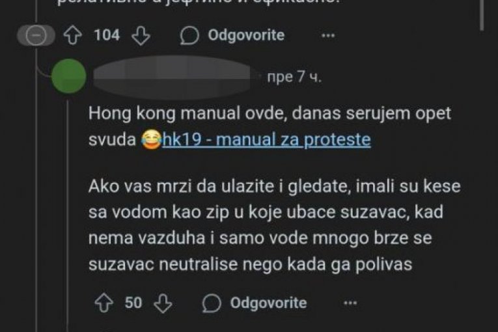Image resolution: width=498 pixels, height=332 pixels.
Task: Open more options next to lower Odgovorite
Action: click(x=350, y=303)
